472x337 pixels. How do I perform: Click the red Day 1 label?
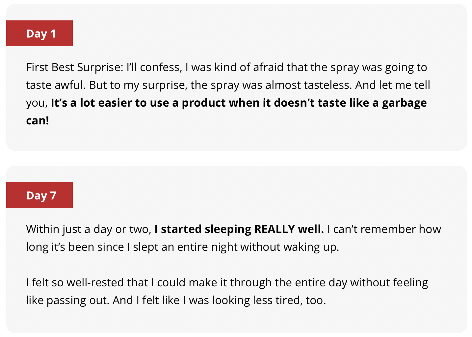pyautogui.click(x=39, y=33)
